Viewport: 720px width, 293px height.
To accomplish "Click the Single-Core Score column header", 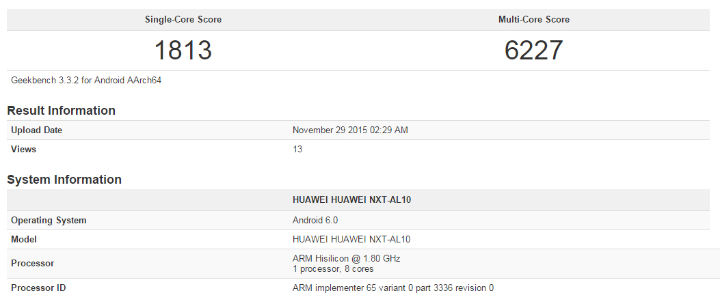I will (x=183, y=20).
